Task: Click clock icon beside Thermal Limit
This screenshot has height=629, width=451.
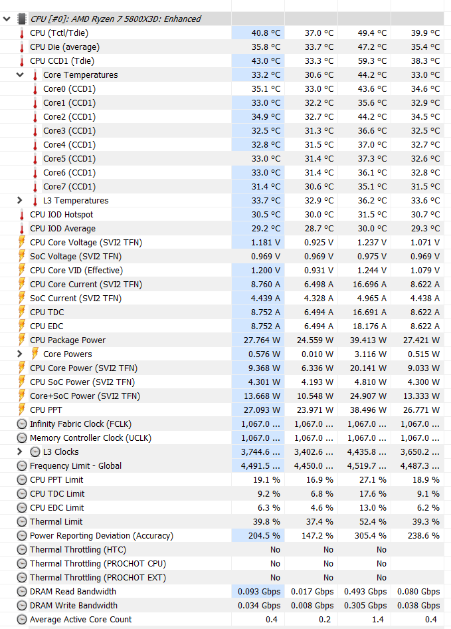Action: coord(22,522)
